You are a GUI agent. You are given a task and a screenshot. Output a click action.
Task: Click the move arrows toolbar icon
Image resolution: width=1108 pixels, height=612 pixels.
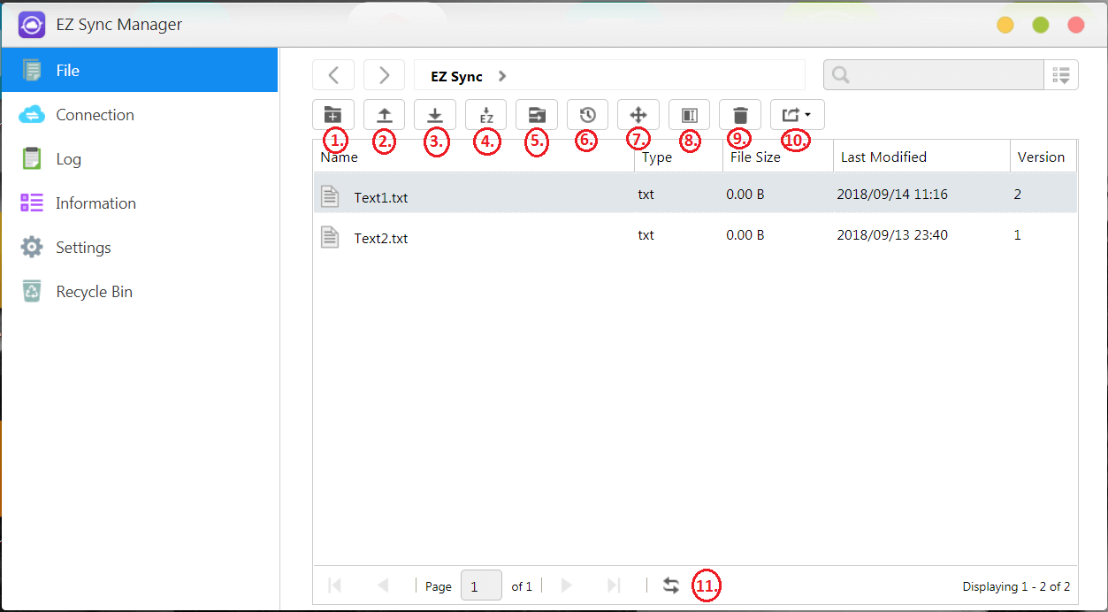tap(638, 115)
